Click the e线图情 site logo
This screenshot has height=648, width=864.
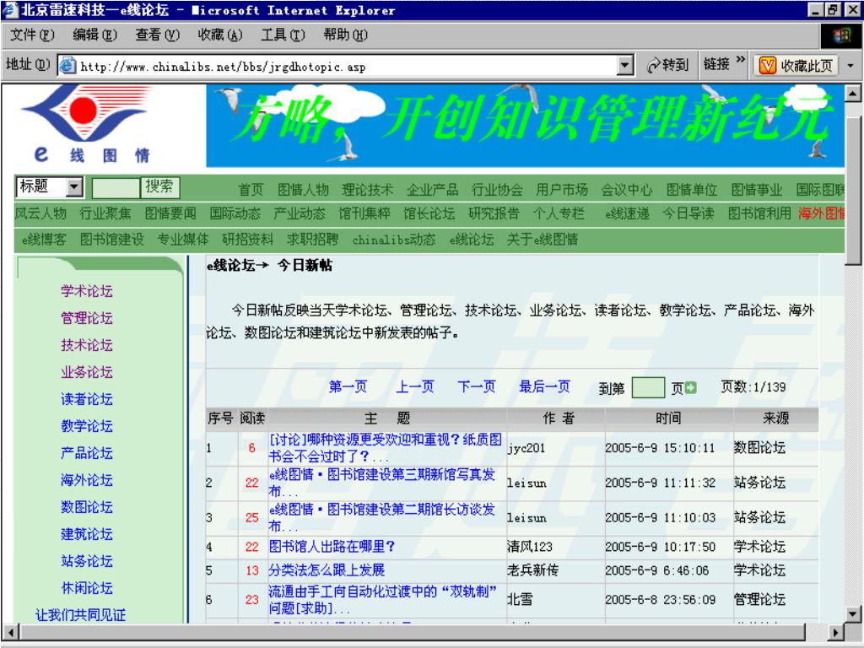(x=85, y=125)
